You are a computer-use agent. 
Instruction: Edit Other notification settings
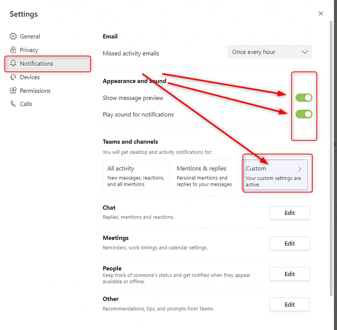(289, 304)
